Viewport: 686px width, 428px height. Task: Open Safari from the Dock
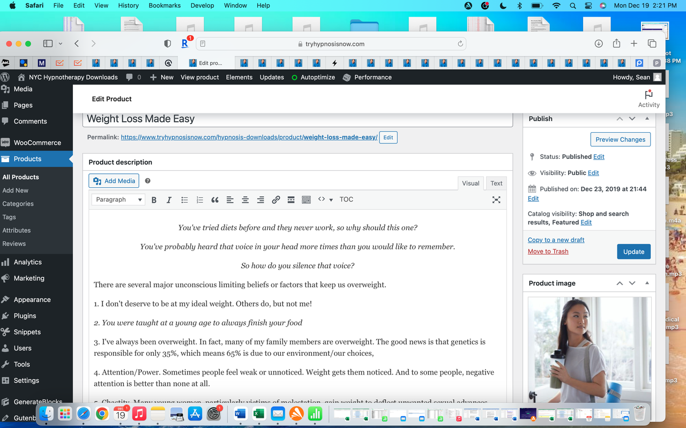83,413
